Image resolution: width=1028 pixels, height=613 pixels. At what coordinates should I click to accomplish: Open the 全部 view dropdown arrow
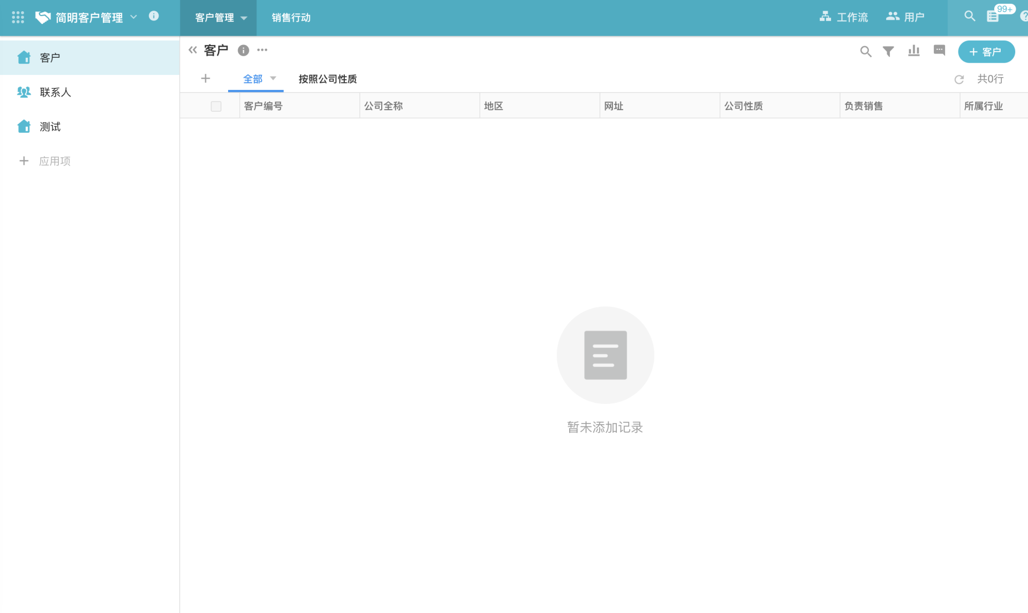click(x=273, y=79)
